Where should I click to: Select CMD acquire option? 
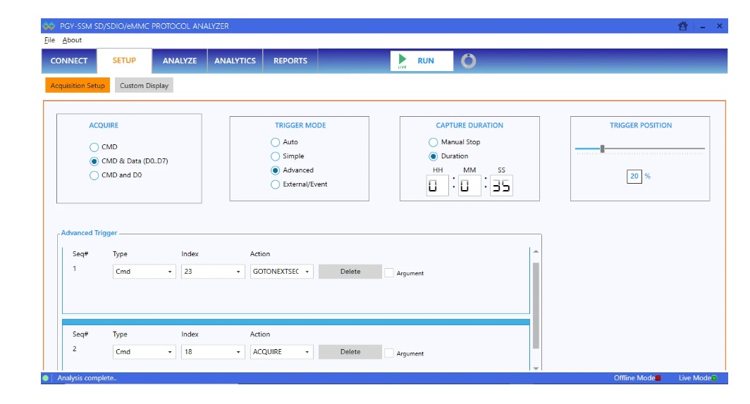click(x=94, y=147)
